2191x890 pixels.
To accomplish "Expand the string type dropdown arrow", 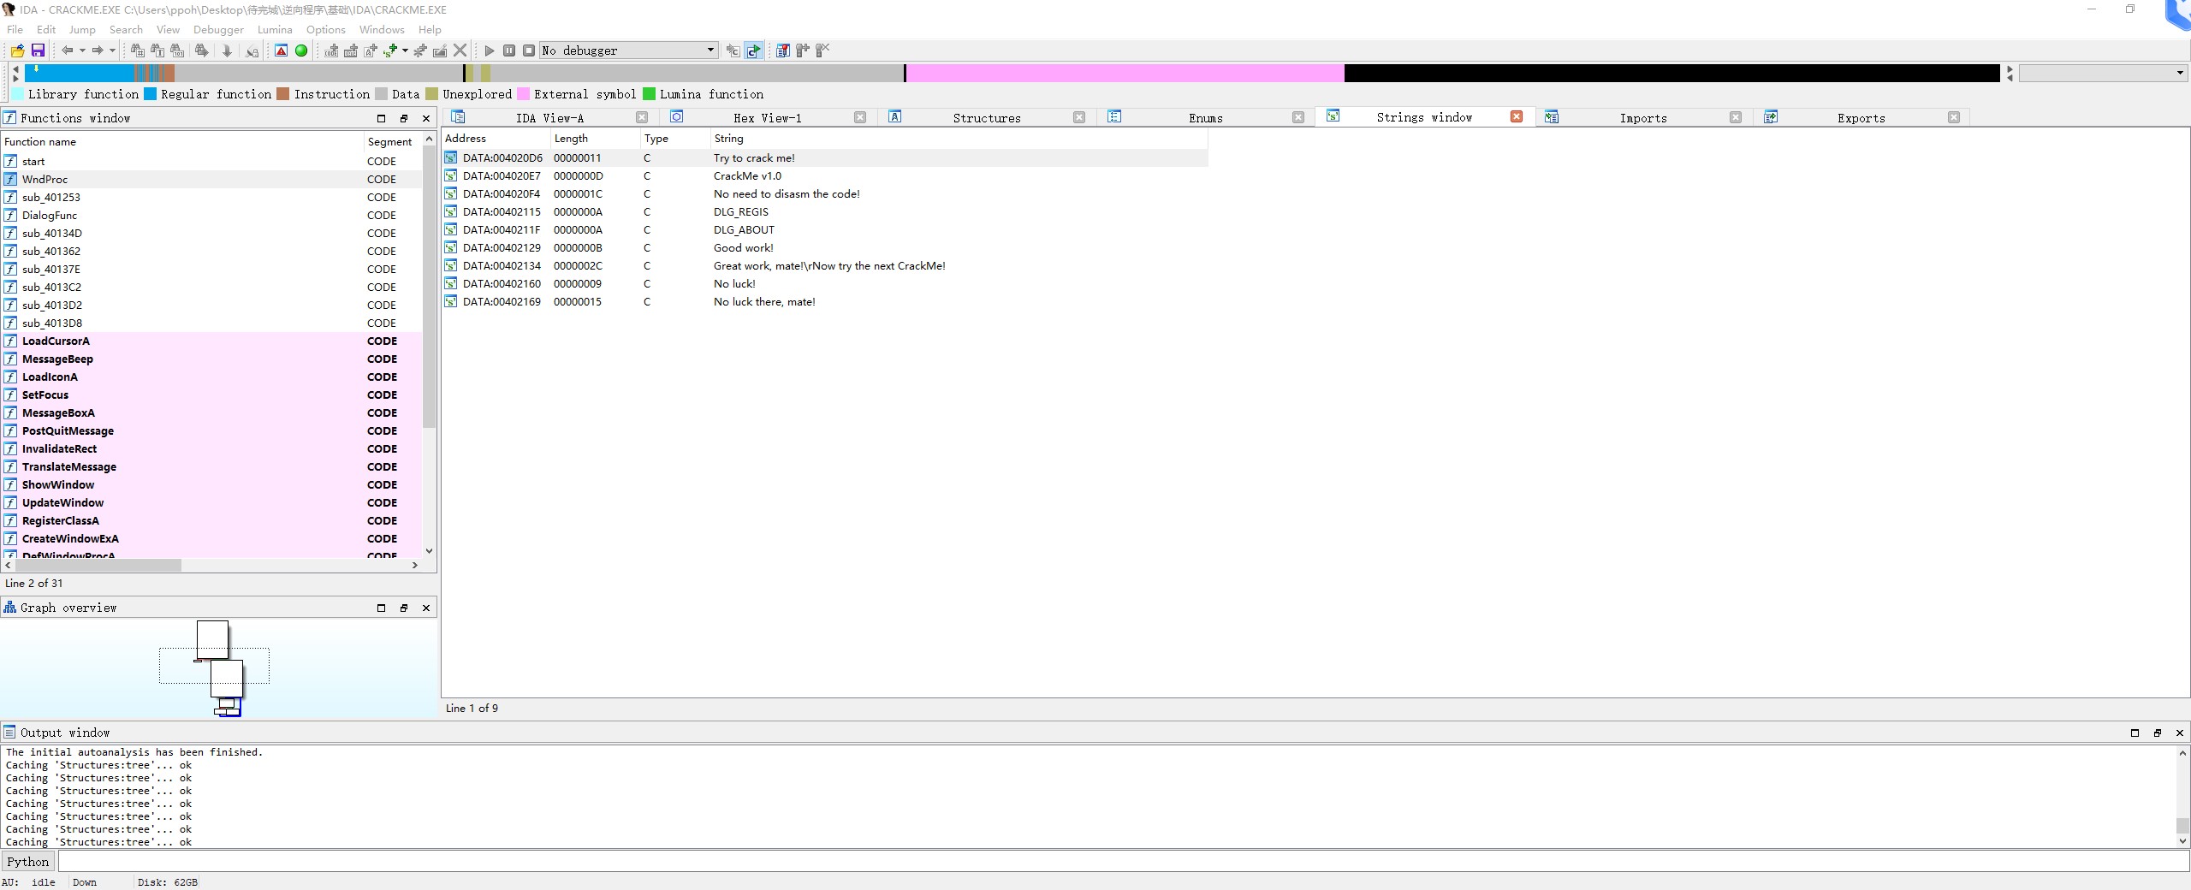I will [x=405, y=50].
